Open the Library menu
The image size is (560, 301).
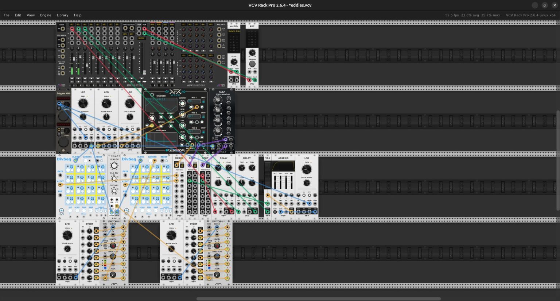click(62, 15)
